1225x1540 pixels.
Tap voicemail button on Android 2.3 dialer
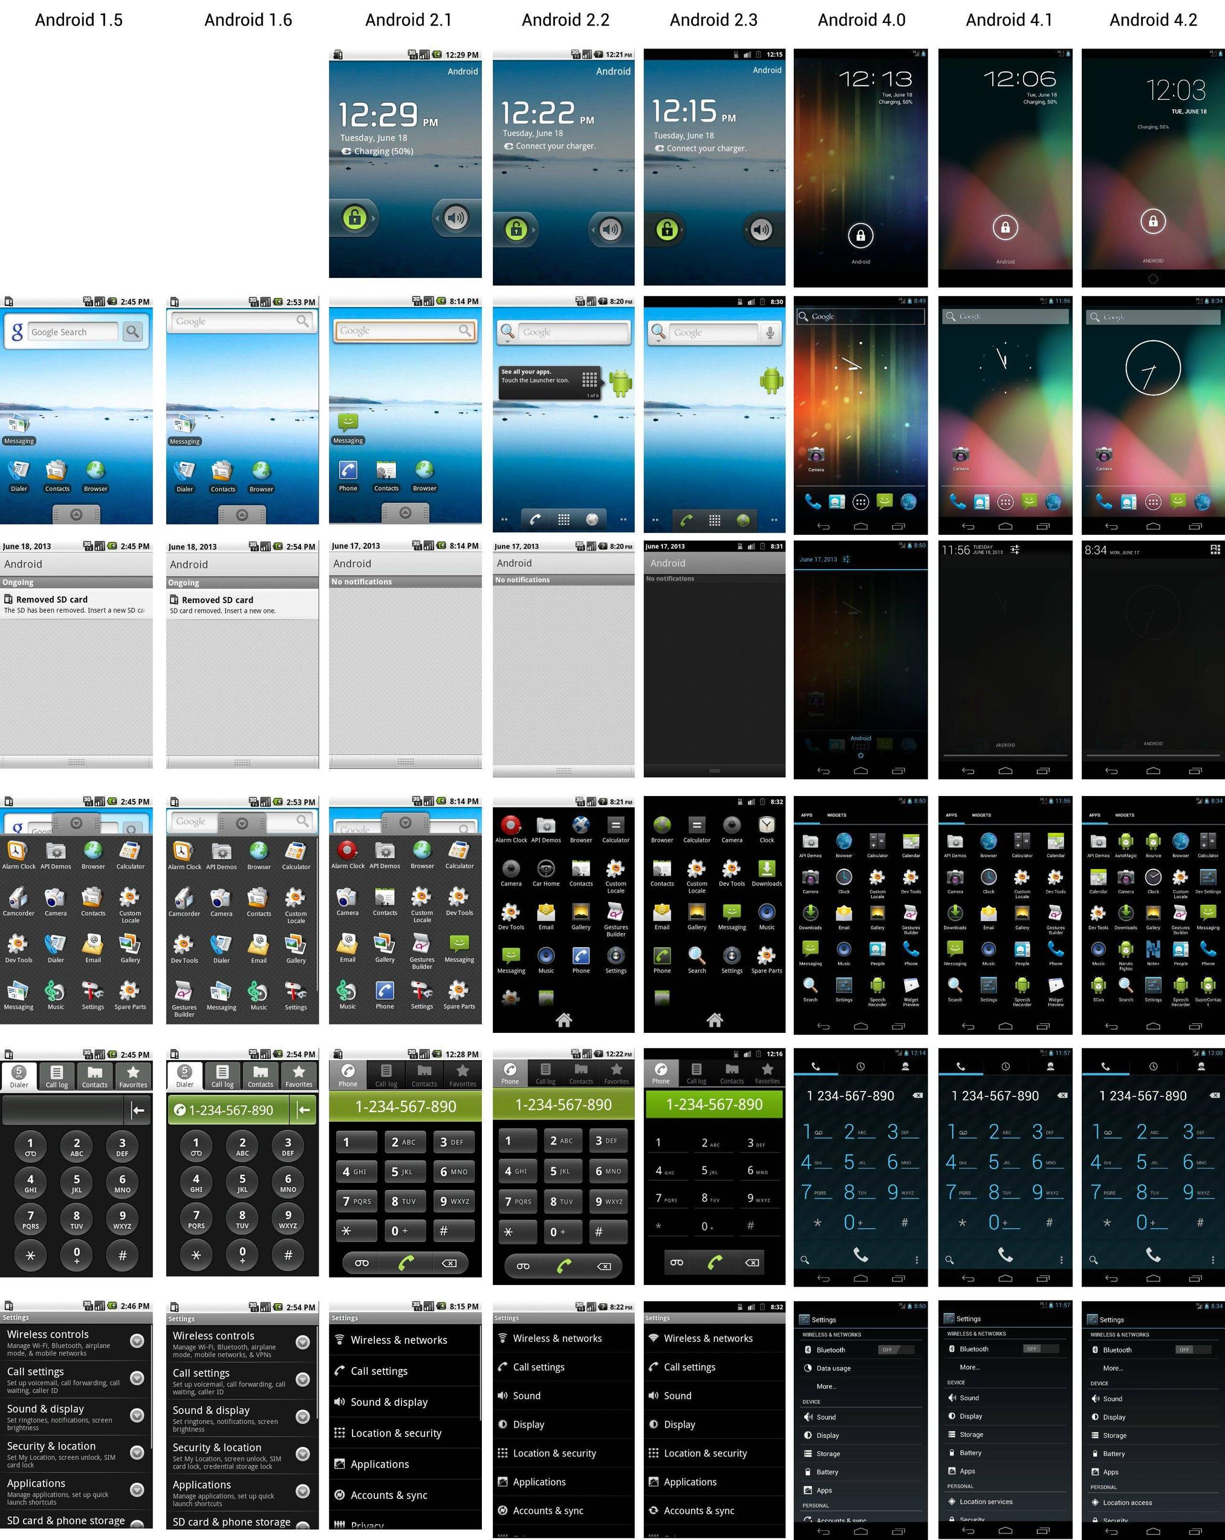677,1263
